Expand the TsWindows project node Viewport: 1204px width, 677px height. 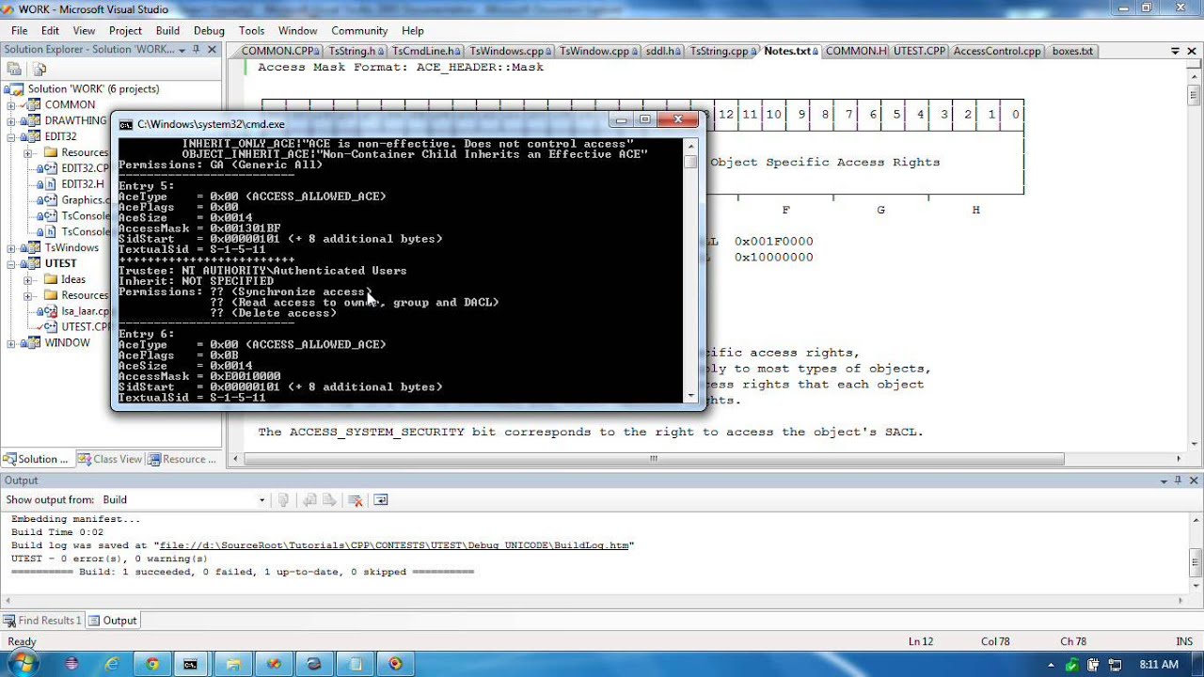coord(11,248)
